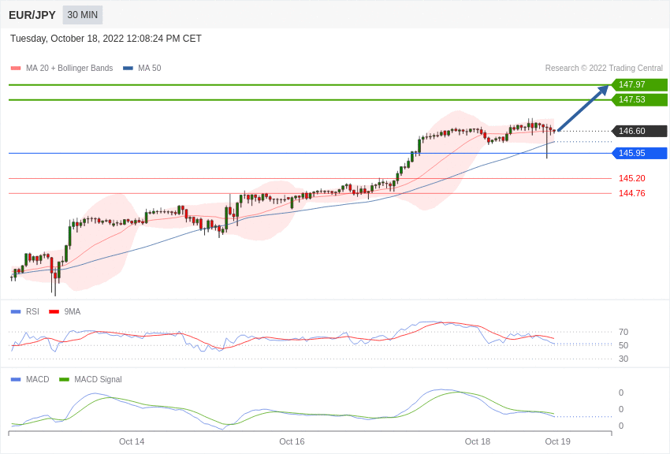Click the date line 'Tuesday, October 18, 2022 12:08:24 PM CET'
Image resolution: width=670 pixels, height=454 pixels.
point(106,39)
